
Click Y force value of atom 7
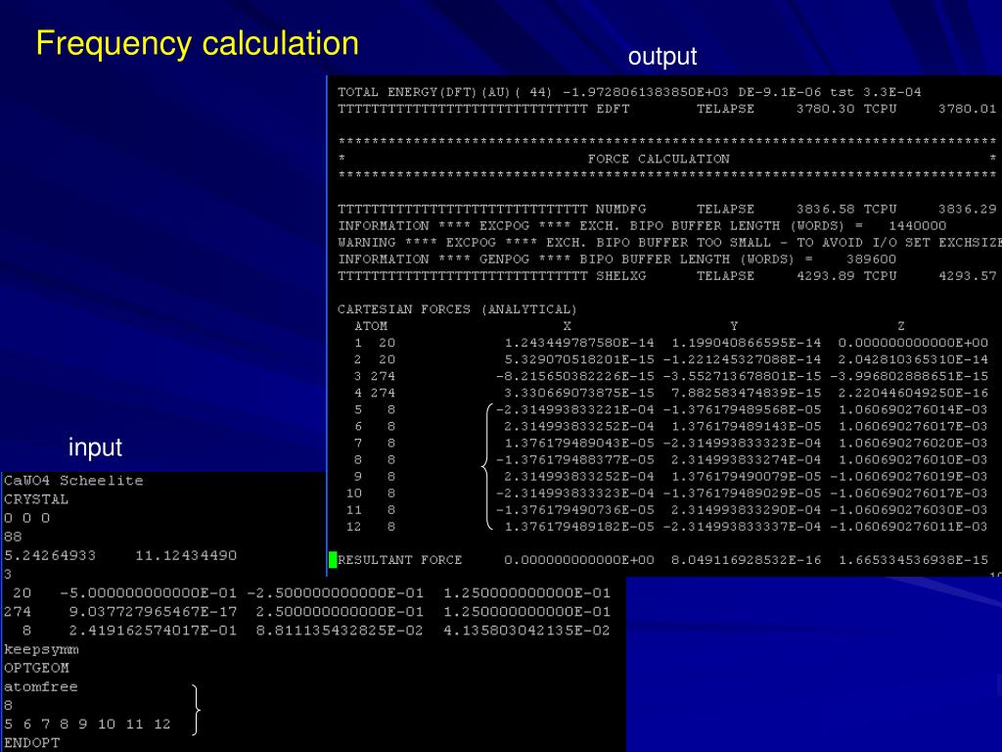pyautogui.click(x=742, y=444)
